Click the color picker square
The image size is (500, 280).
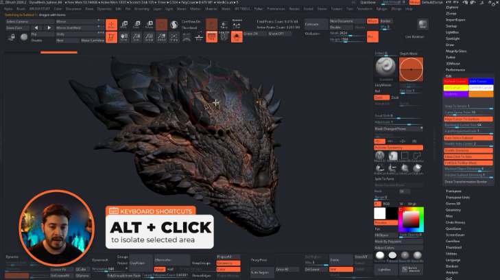point(411,220)
